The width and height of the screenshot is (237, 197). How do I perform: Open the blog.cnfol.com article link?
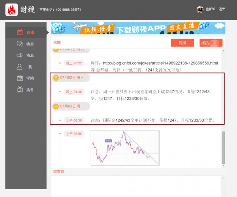(160, 63)
